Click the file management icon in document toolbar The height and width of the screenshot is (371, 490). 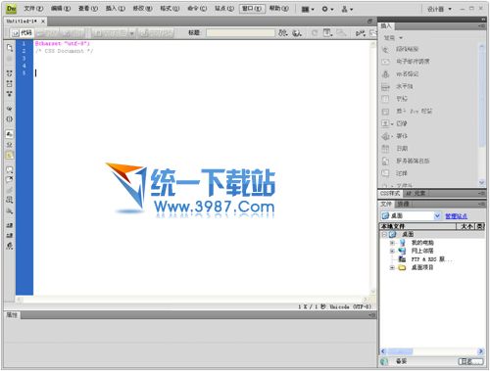pos(283,32)
